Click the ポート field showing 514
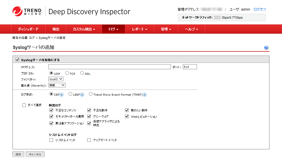Image resolution: width=282 pixels, height=161 pixels. (190, 67)
